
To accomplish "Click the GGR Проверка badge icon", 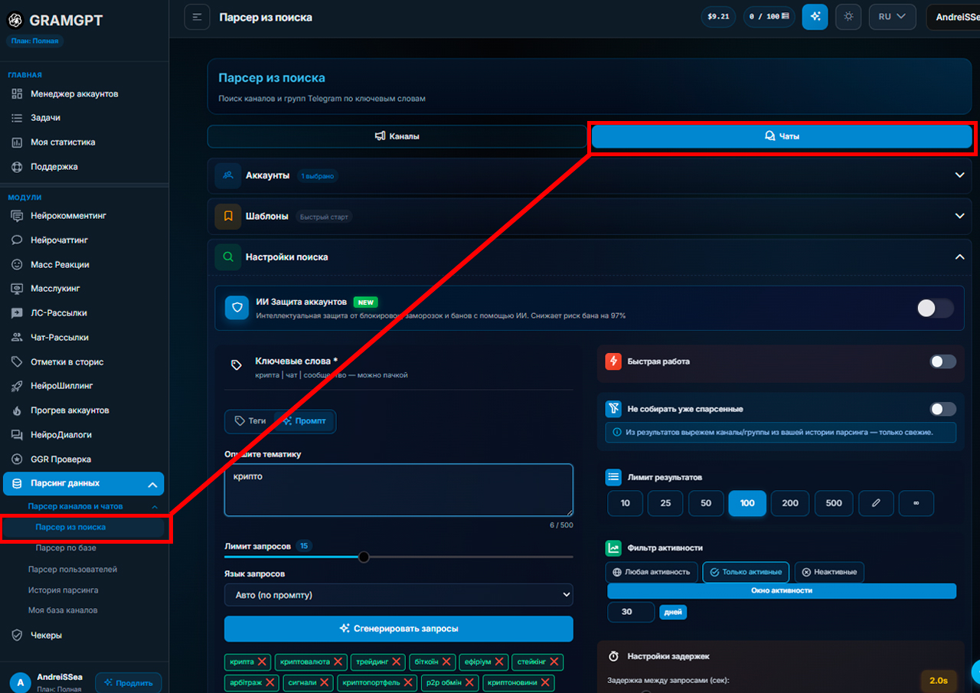I will coord(17,459).
